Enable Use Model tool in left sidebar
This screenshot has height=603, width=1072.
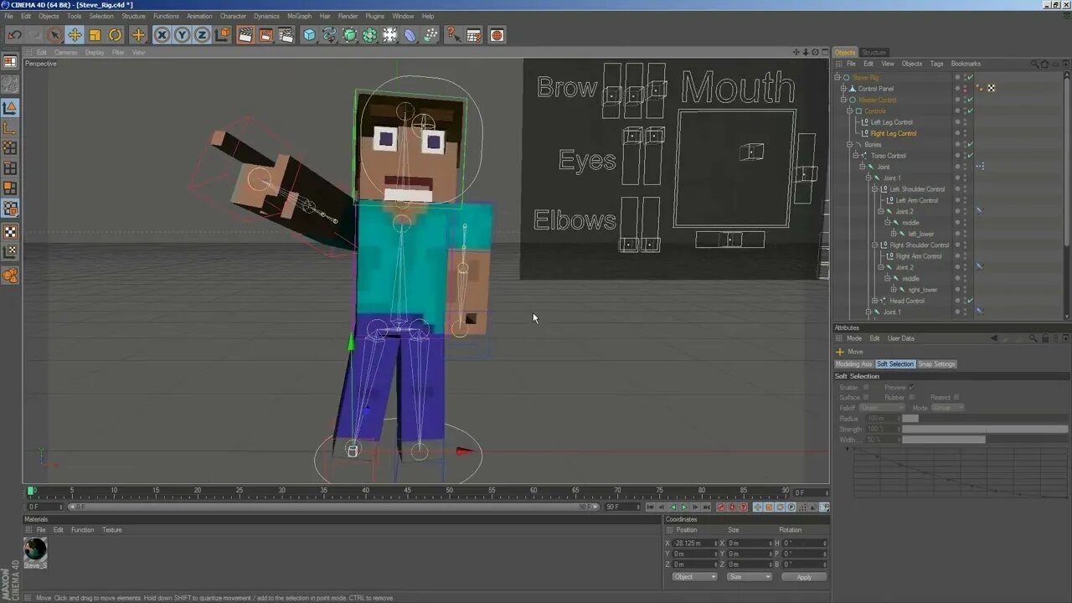[x=10, y=107]
